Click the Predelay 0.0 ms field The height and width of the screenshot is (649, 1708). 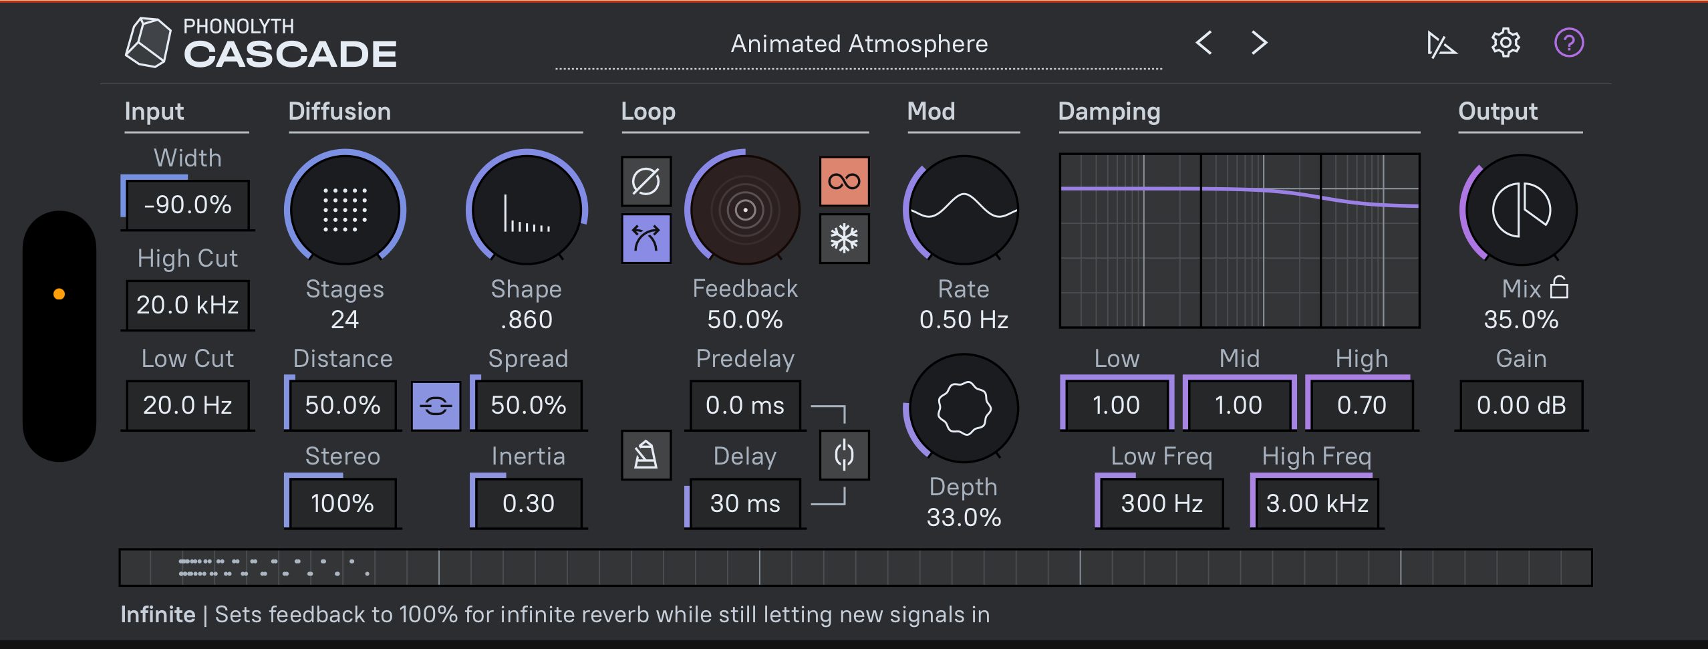745,405
